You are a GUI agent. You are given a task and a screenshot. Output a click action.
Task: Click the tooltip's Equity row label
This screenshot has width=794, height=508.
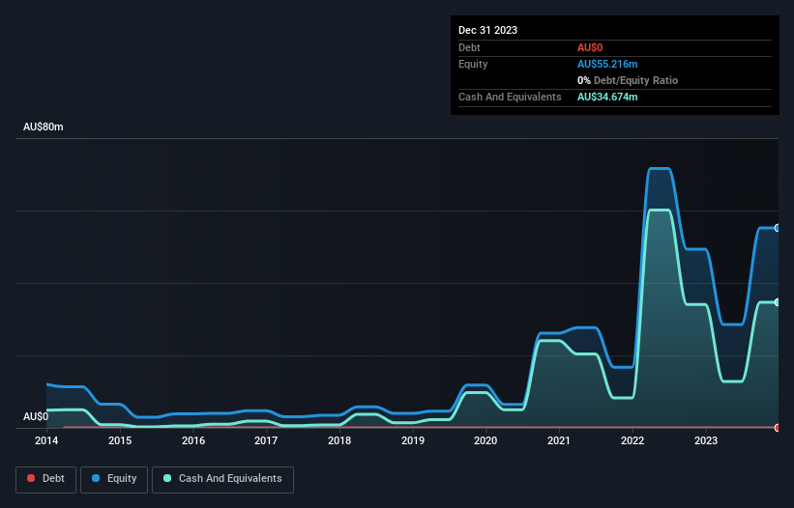[x=473, y=64]
